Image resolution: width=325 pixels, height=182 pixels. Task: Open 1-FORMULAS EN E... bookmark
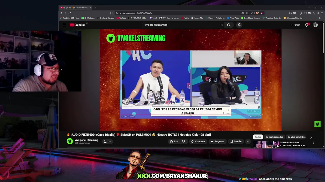(137, 18)
